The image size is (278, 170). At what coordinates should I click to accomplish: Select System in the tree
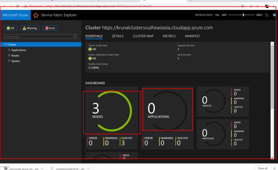(x=15, y=61)
